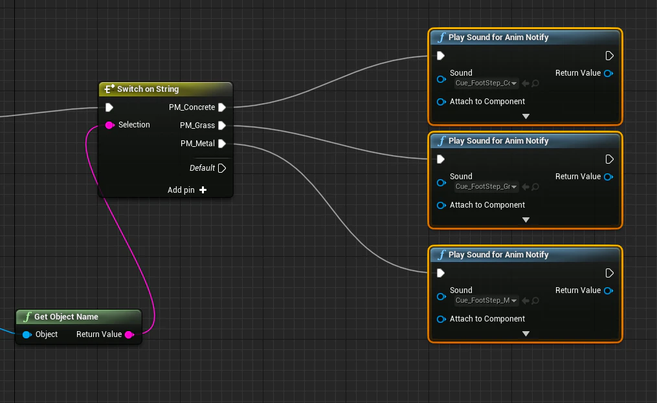Click output execution pin of Cue_FootStep_Gr node
The image size is (657, 403).
click(x=610, y=159)
